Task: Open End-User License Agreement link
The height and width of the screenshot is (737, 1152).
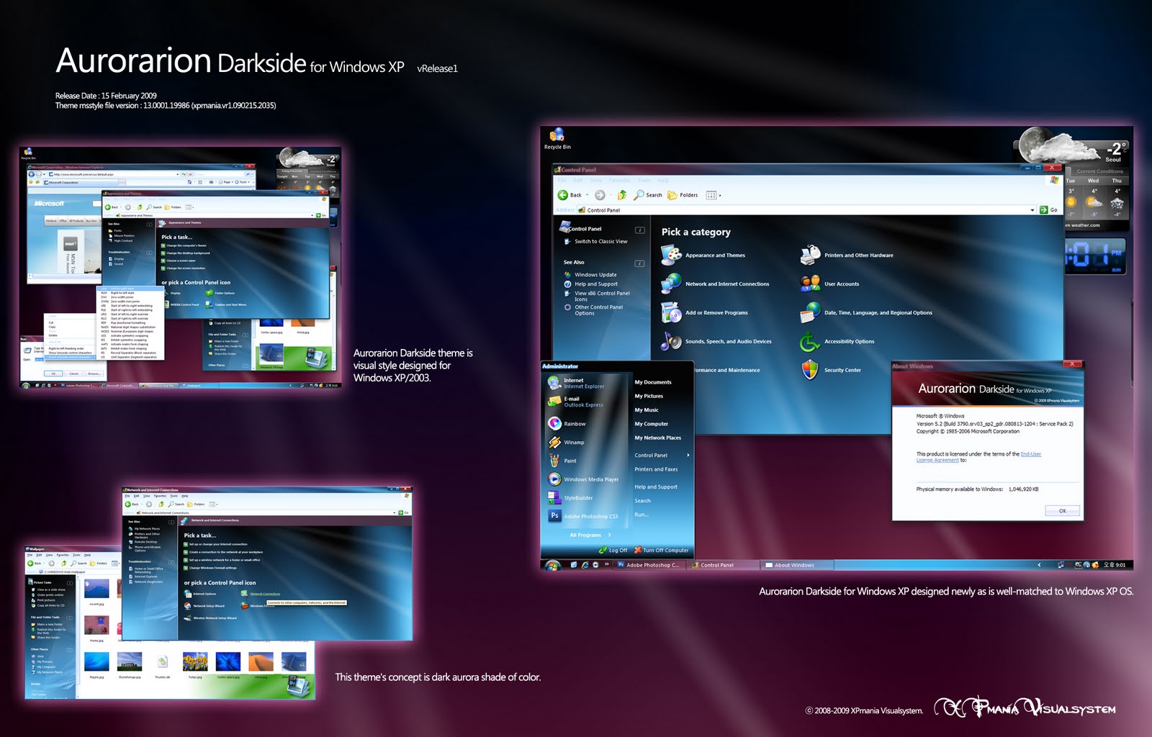Action: (x=978, y=457)
